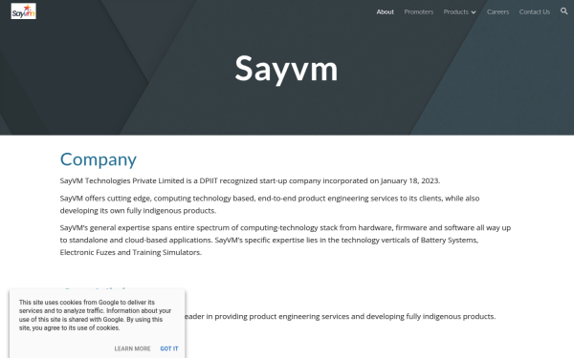The image size is (574, 358).
Task: Click the paragraph mentioning January 18, 2023
Action: tap(250, 180)
